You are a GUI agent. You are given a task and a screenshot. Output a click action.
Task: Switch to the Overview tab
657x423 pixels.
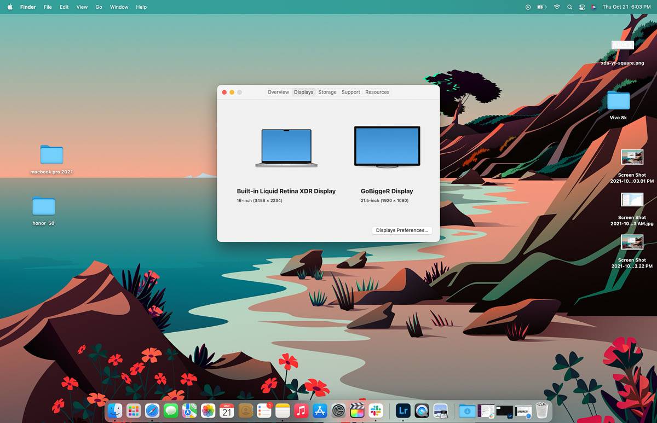pos(278,92)
